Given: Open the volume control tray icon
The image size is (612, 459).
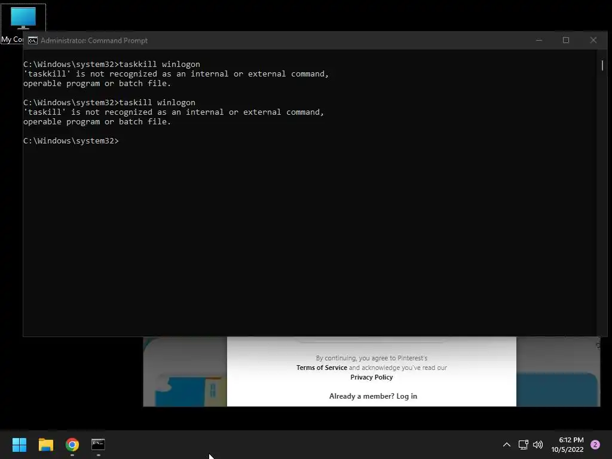Looking at the screenshot, I should tap(538, 445).
